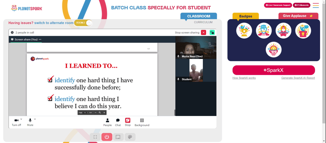Expand microphone options chevron next to Mute
Screen dimensions: 326x143
coord(35,119)
